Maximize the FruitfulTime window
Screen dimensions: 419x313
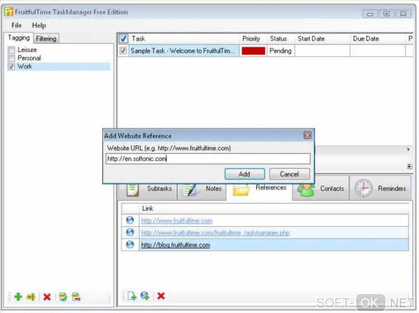click(387, 14)
